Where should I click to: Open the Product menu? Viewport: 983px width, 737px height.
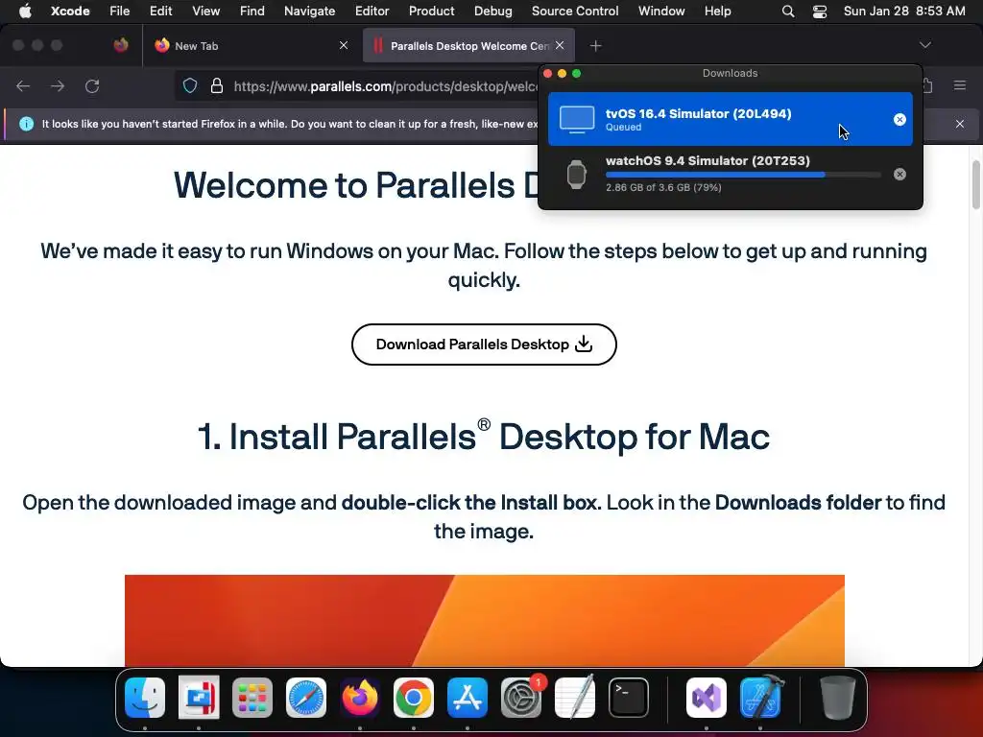click(x=431, y=11)
